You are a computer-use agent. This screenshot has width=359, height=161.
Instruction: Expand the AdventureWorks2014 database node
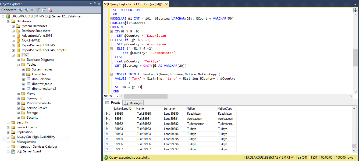[13, 36]
